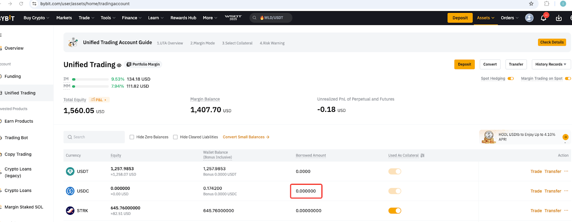Click the browser reload icon
This screenshot has width=572, height=222.
21,4
